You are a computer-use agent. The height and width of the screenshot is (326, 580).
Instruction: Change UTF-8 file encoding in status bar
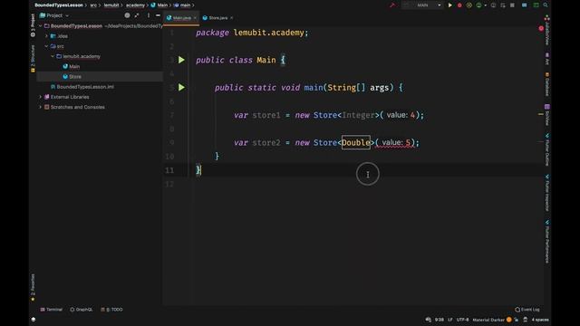coord(462,320)
